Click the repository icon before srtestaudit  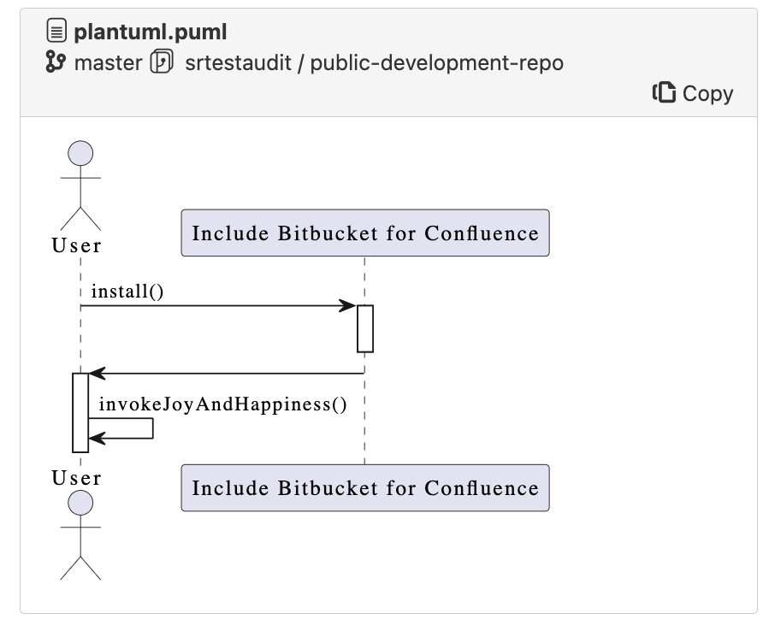[162, 62]
